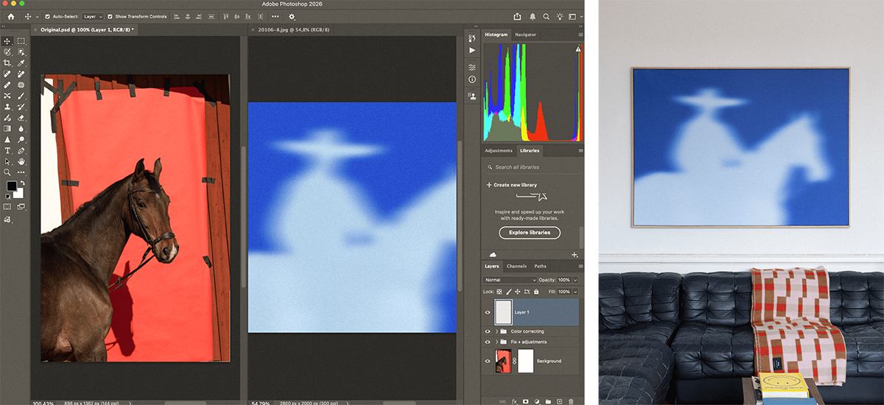Select the Crop tool

click(x=7, y=63)
